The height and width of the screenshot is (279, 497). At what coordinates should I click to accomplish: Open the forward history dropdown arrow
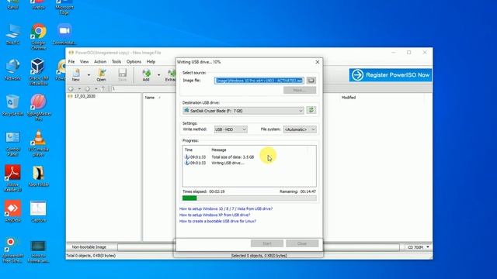coord(96,89)
